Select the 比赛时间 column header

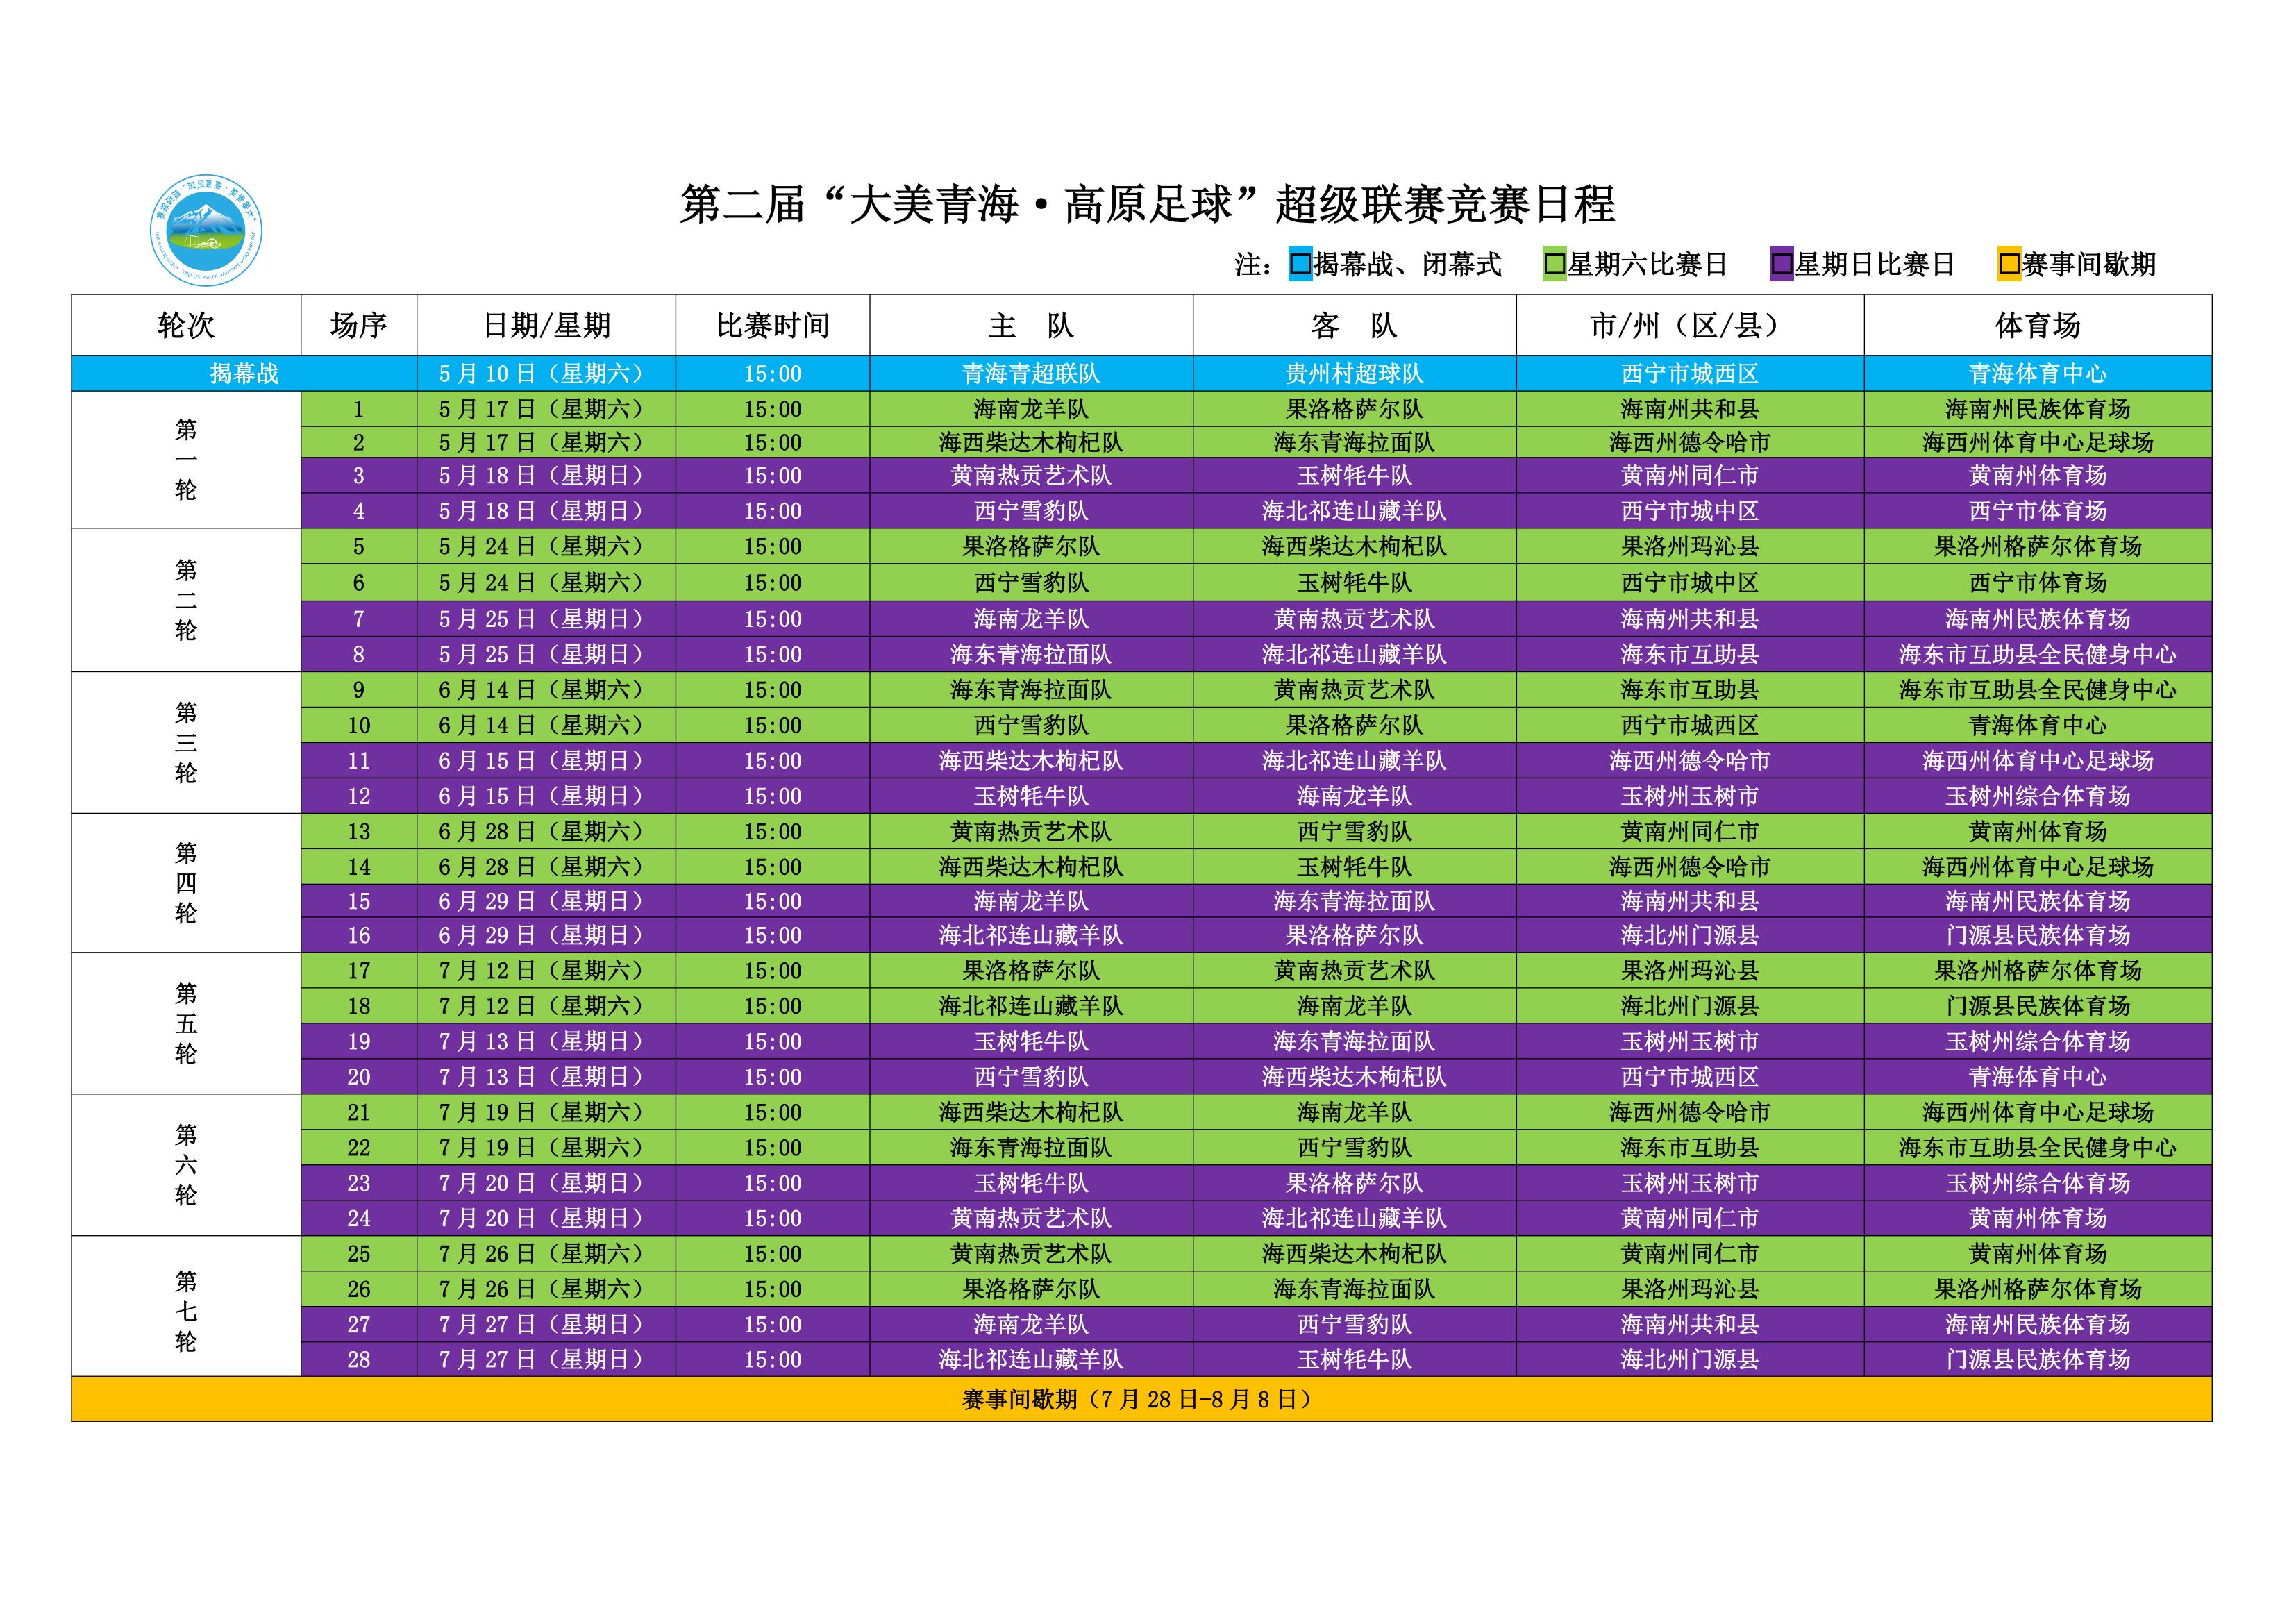point(772,325)
